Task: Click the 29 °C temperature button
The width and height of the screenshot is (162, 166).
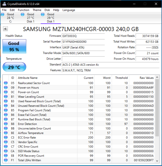Action: [x=14, y=67]
